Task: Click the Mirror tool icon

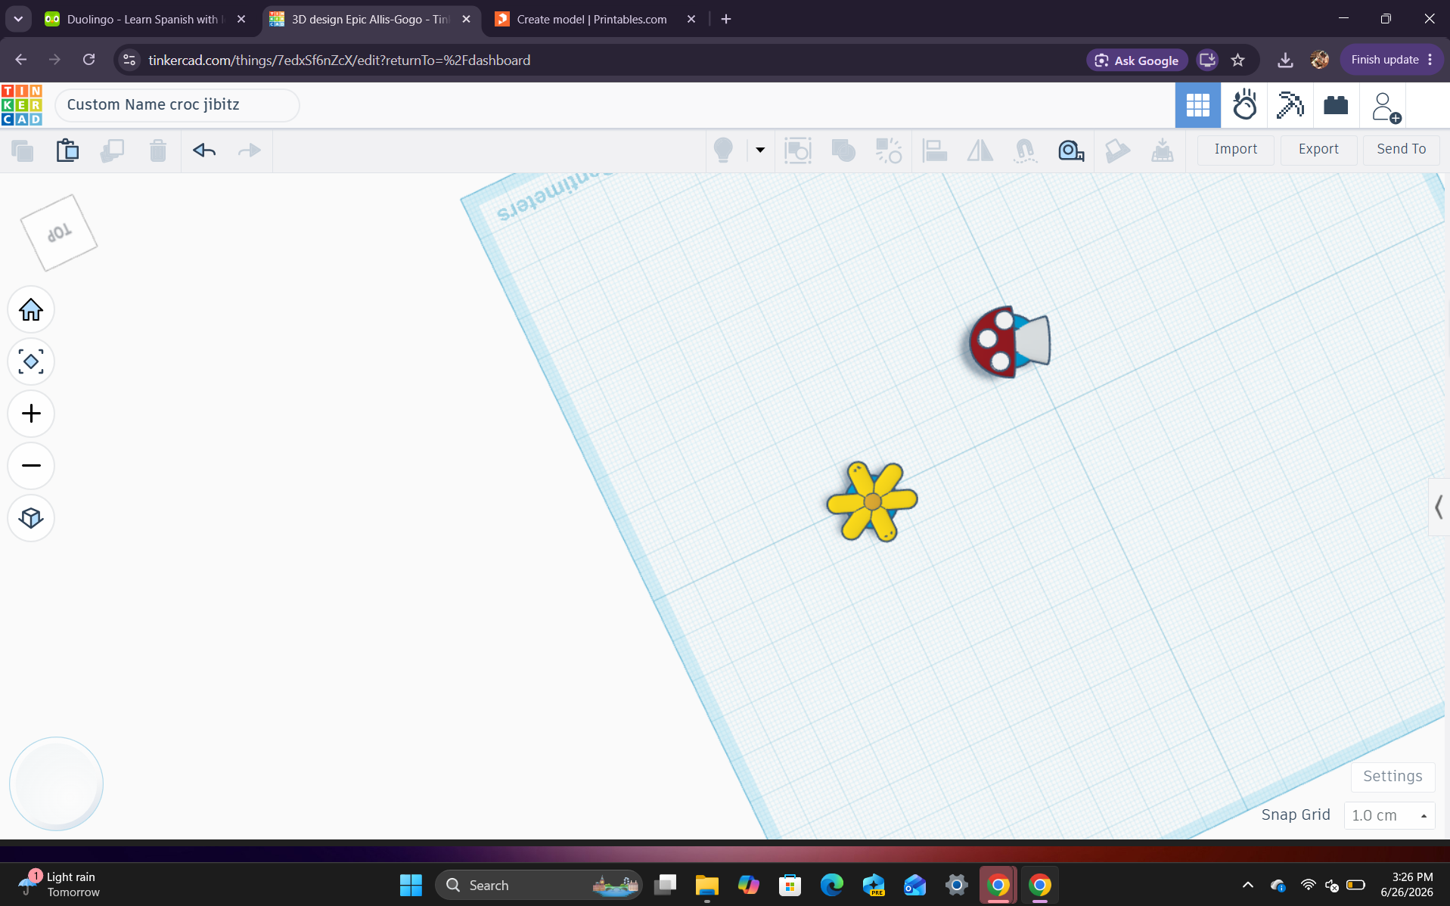Action: [980, 150]
